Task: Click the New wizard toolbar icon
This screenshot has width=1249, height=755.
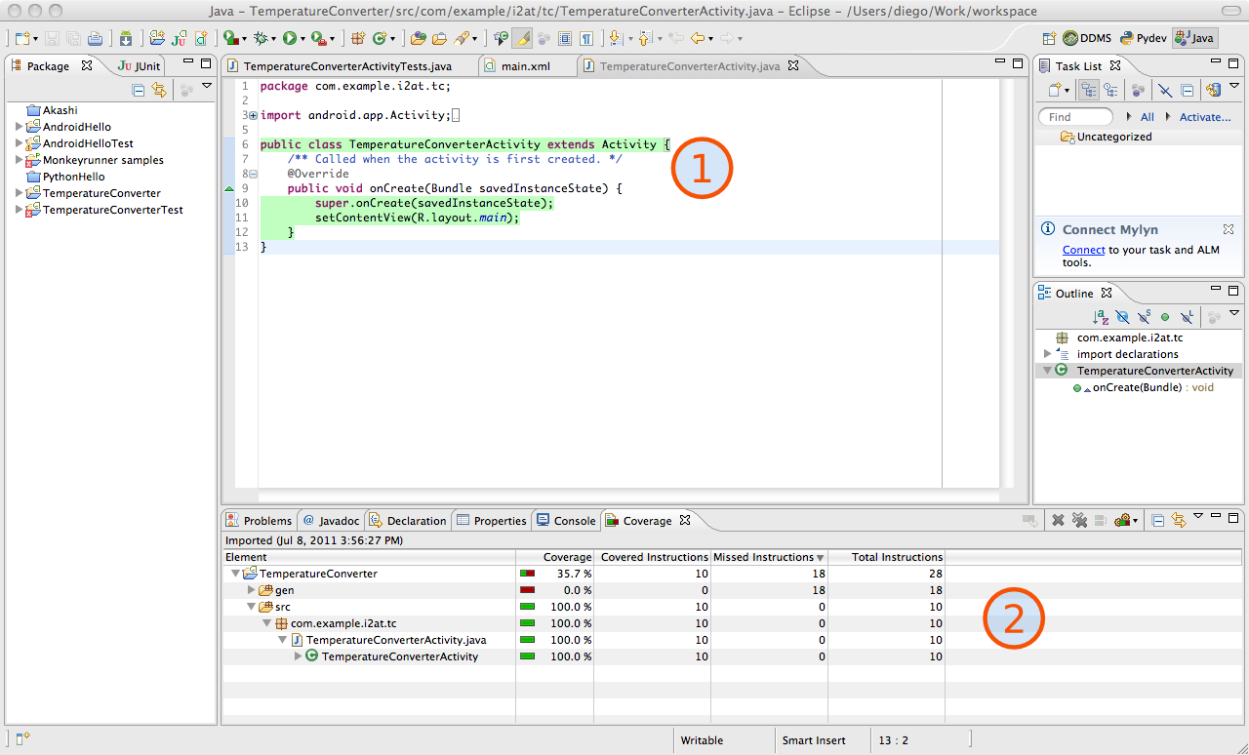Action: (22, 39)
